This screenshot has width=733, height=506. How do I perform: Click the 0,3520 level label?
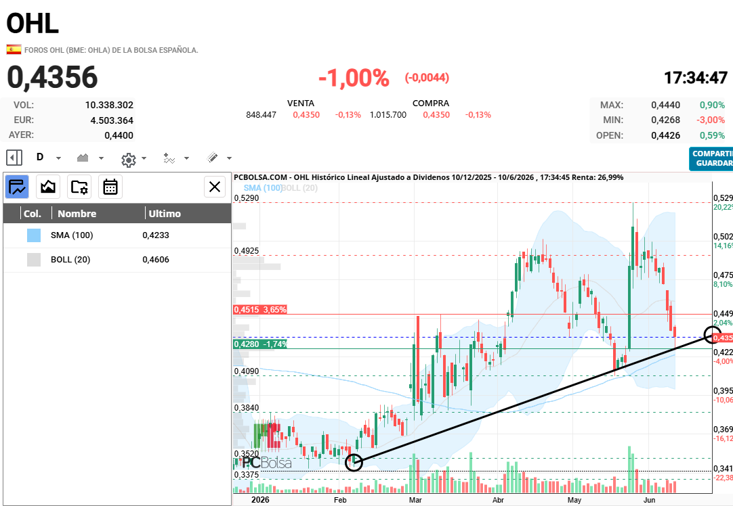point(247,454)
